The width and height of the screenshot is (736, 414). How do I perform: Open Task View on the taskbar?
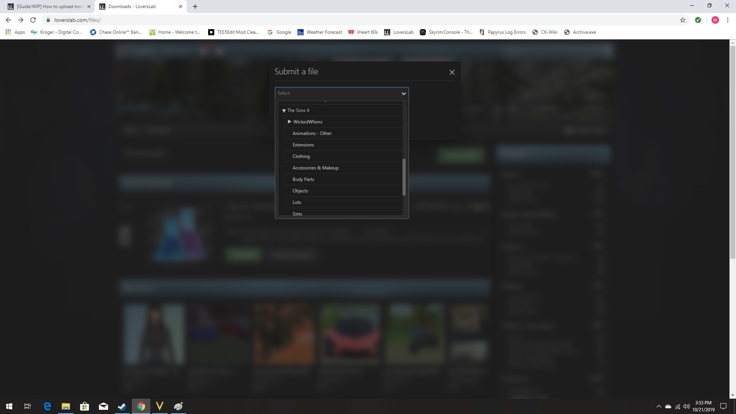28,406
